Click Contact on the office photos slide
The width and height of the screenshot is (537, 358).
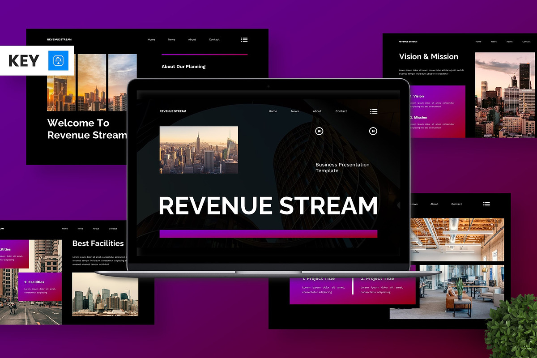(x=456, y=204)
